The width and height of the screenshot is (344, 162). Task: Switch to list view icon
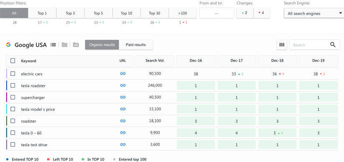pyautogui.click(x=53, y=45)
